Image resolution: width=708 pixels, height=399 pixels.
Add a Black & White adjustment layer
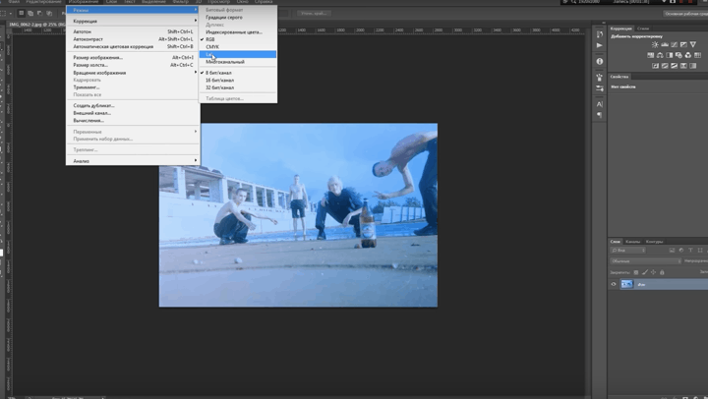670,55
